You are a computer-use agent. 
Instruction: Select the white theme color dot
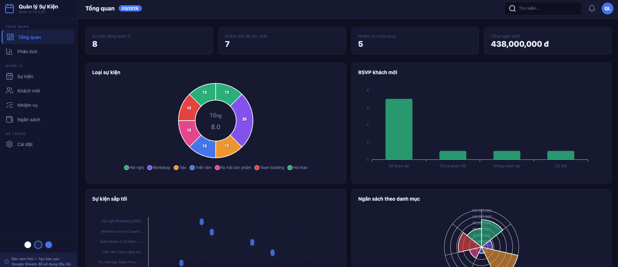28,245
